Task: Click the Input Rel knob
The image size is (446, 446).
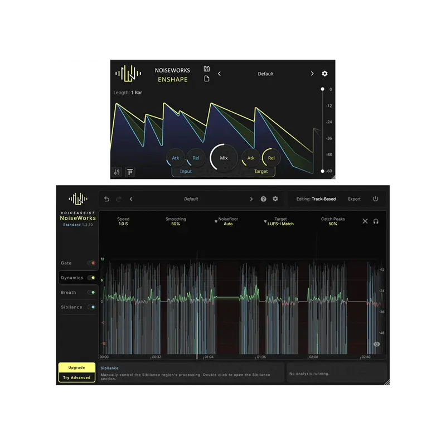Action: tap(196, 158)
